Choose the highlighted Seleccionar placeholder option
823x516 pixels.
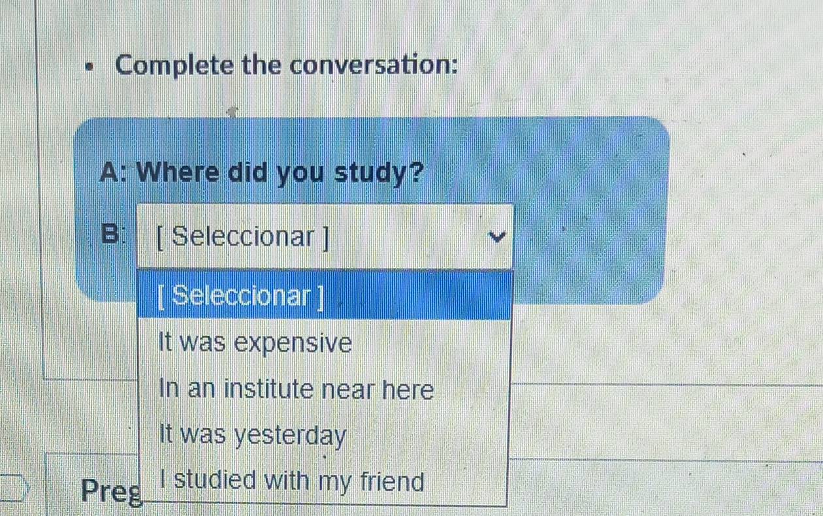325,296
